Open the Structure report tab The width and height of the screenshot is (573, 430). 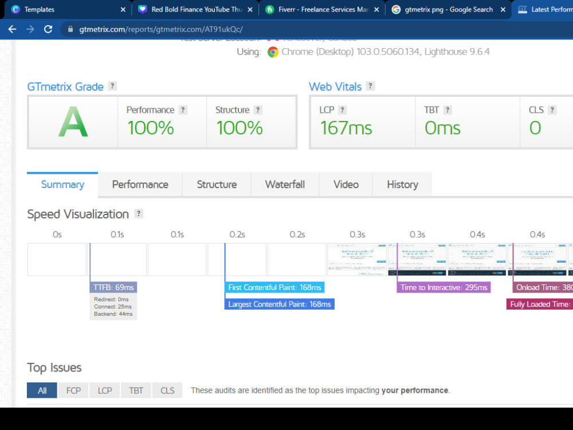(217, 185)
